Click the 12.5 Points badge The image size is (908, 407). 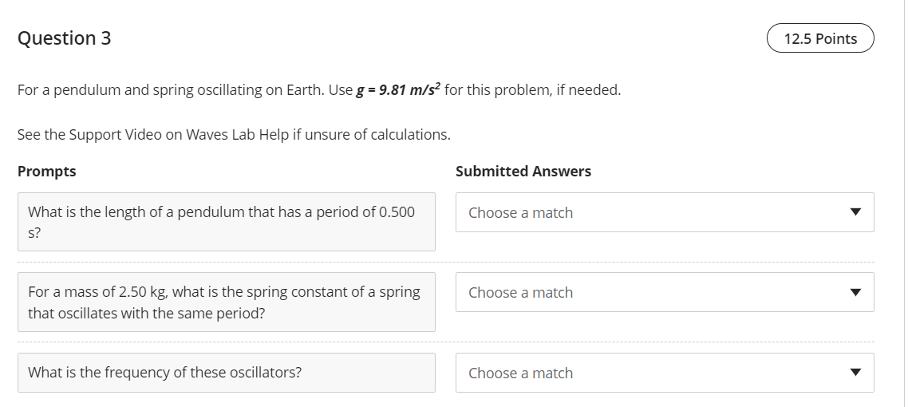pyautogui.click(x=820, y=38)
